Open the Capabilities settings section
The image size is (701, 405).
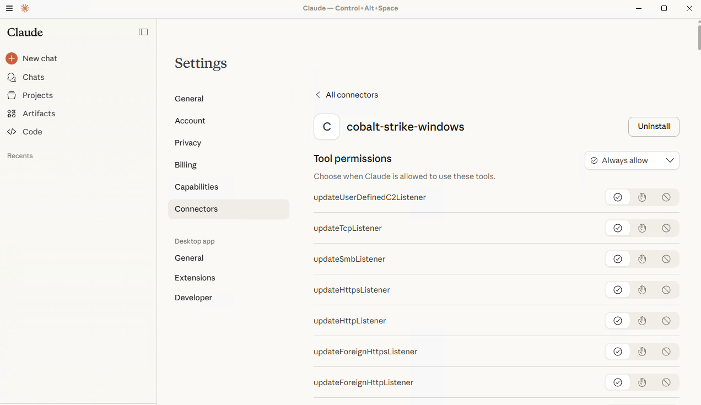196,187
